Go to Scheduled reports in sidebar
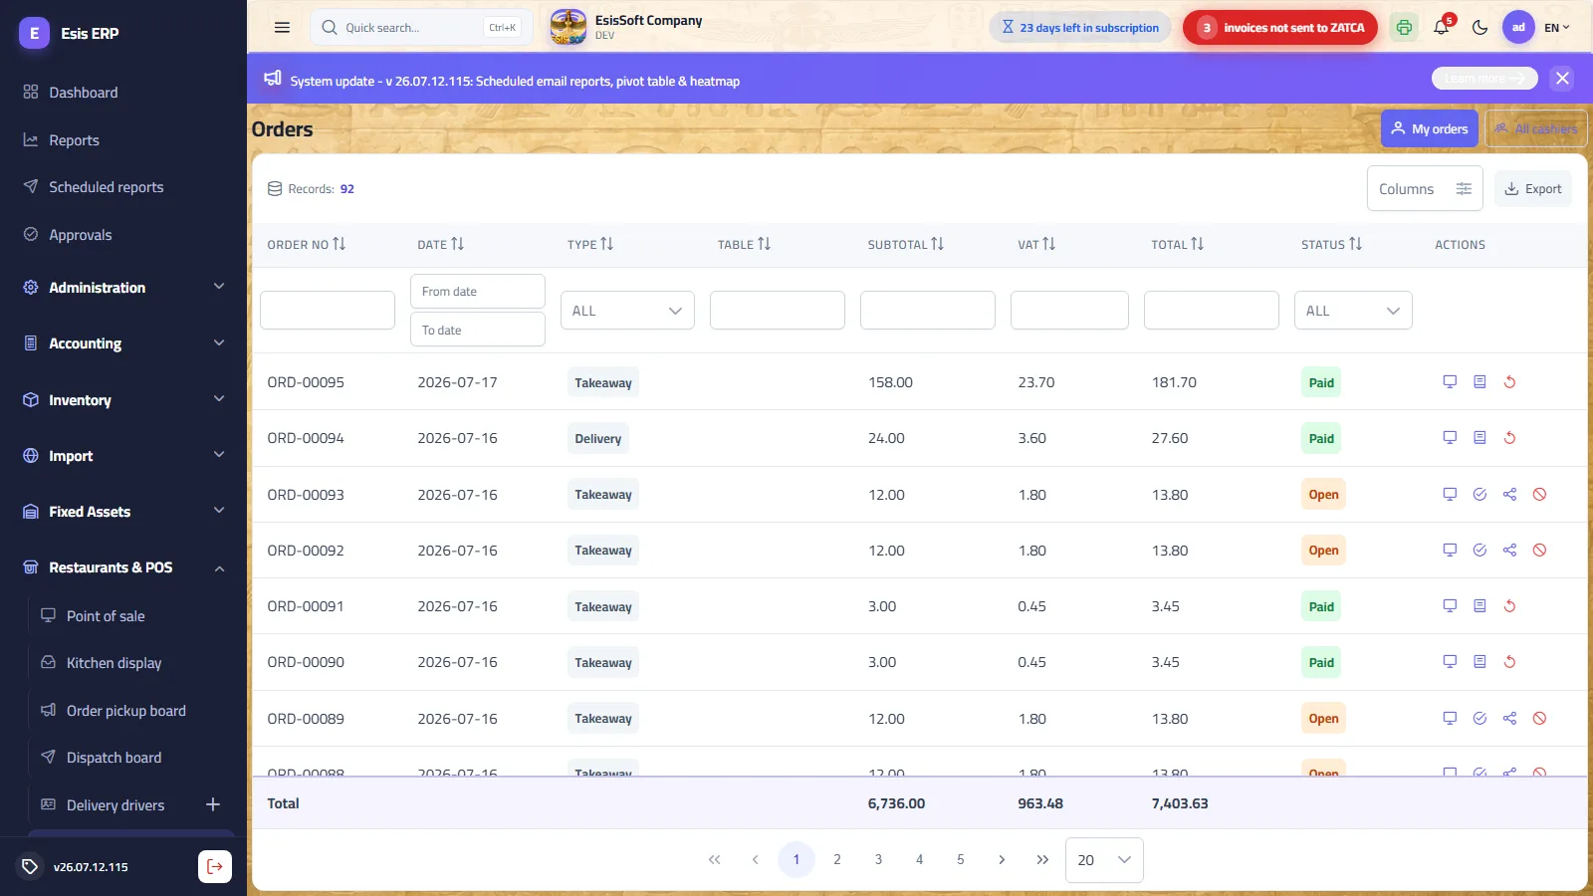The height and width of the screenshot is (896, 1593). 106,187
